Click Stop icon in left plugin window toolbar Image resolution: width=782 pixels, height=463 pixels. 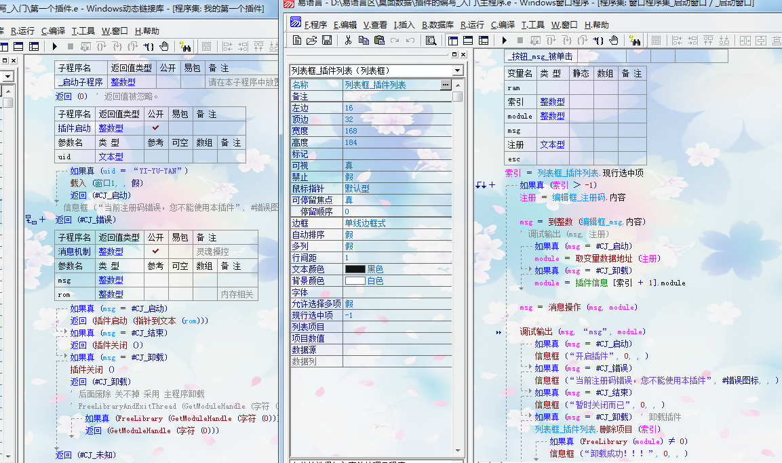pyautogui.click(x=71, y=46)
